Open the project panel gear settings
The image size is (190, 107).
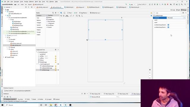[x=32, y=7]
